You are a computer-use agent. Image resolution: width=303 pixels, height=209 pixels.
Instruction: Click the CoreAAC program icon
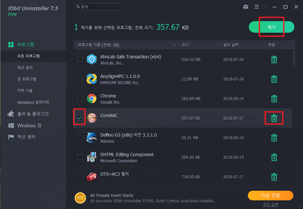(x=91, y=118)
